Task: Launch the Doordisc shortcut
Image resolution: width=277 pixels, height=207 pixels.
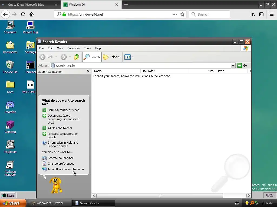Action: [x=10, y=107]
